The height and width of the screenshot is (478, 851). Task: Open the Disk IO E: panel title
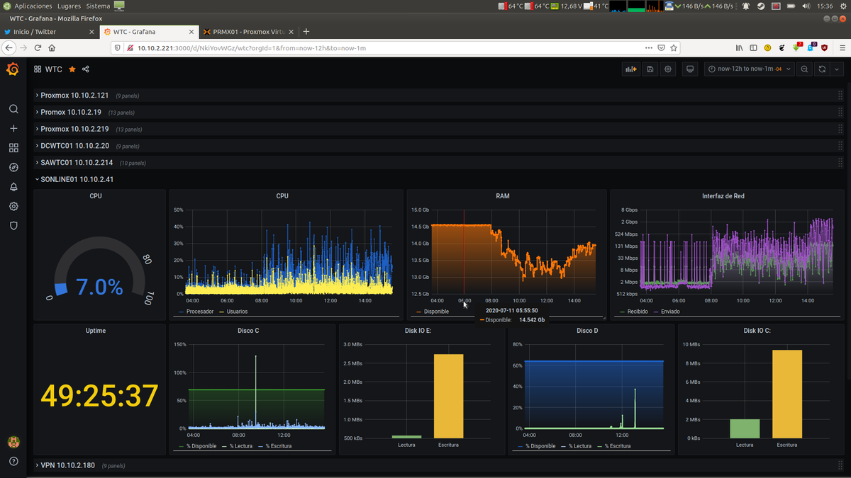tap(418, 331)
